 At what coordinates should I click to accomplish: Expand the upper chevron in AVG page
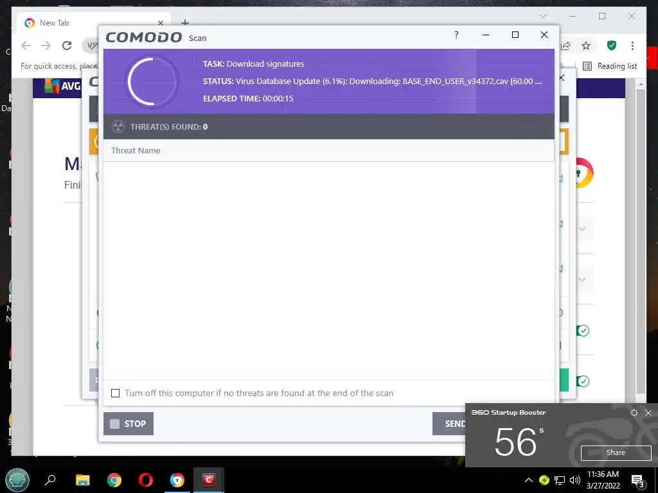click(x=582, y=229)
